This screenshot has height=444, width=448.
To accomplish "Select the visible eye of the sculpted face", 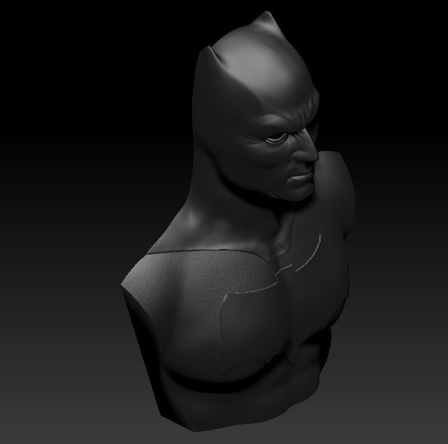I will coord(277,138).
